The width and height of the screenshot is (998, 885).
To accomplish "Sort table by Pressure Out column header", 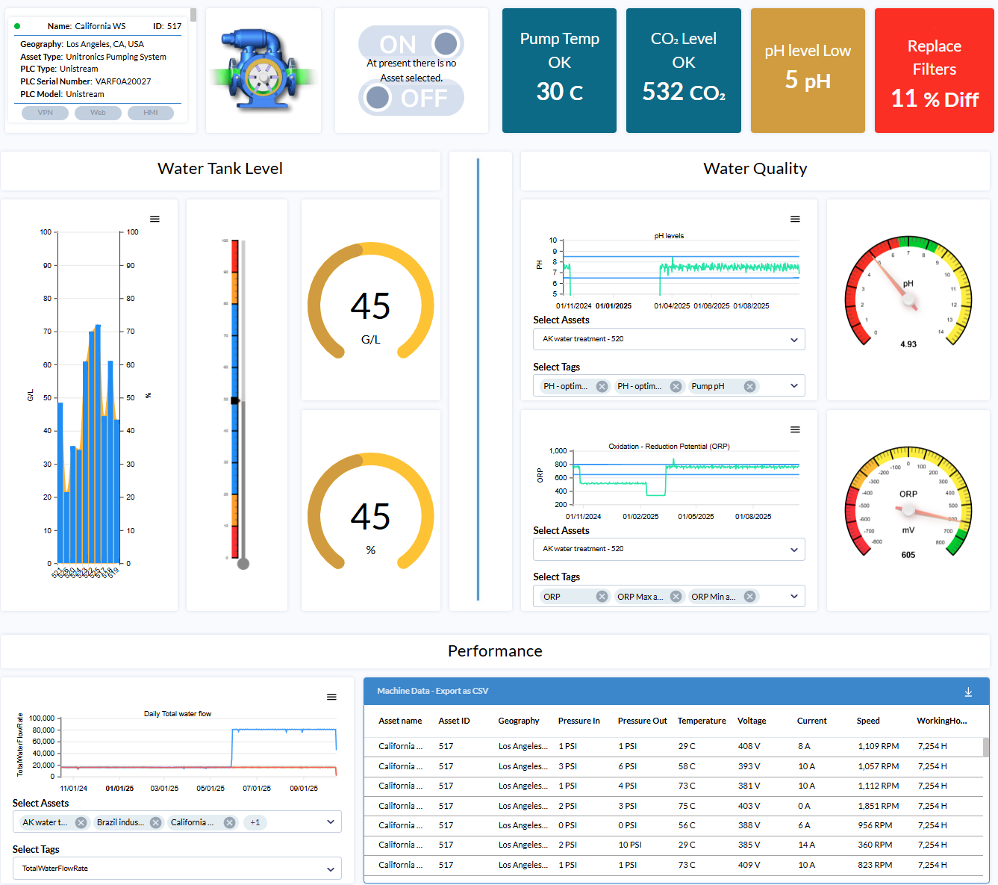I will pos(642,721).
